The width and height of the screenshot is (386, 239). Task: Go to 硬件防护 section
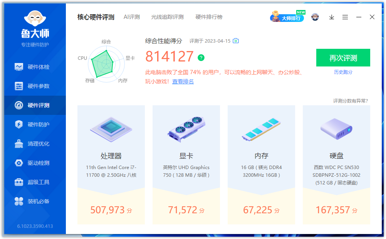(35, 124)
